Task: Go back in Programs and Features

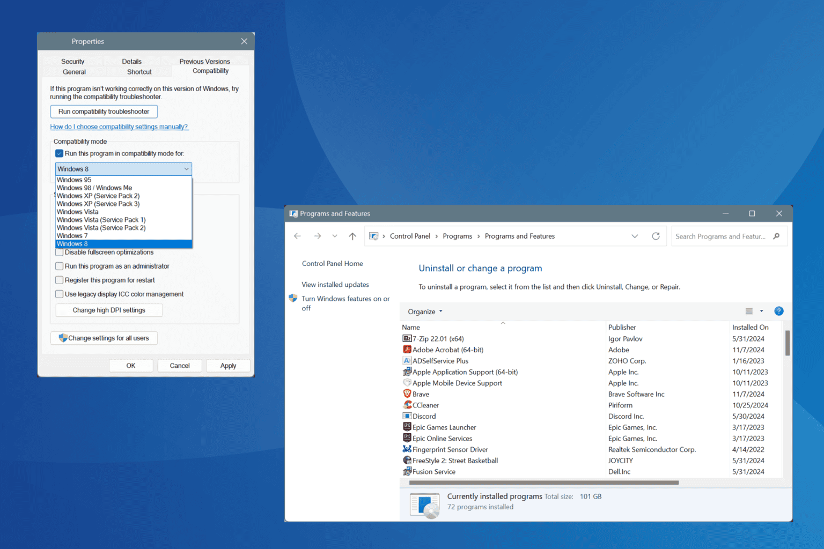Action: (x=297, y=236)
